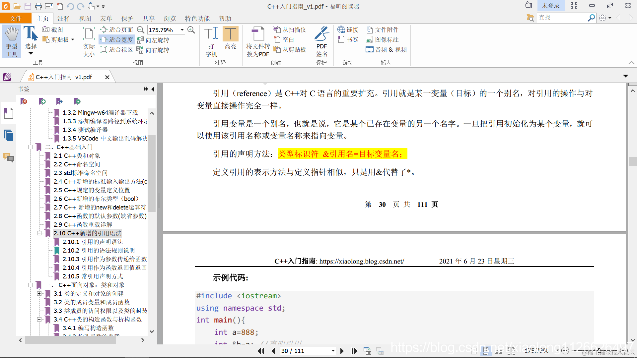Viewport: 637px width, 358px height.
Task: Click the Snapshot (截图) camera icon
Action: [x=46, y=30]
